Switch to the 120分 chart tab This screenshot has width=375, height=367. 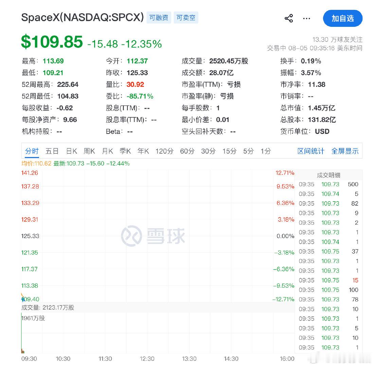[164, 151]
